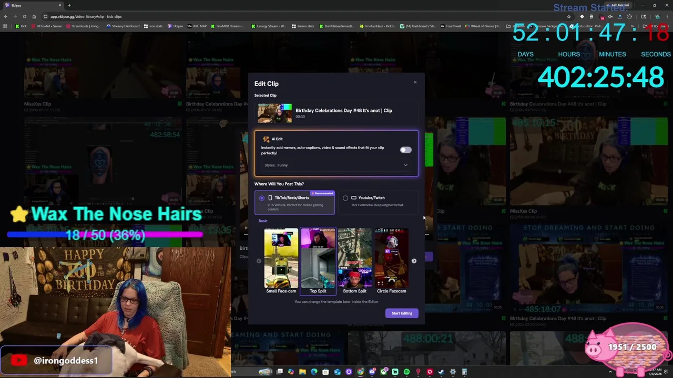Open Calculator from the taskbar
The width and height of the screenshot is (673, 378).
tap(465, 372)
